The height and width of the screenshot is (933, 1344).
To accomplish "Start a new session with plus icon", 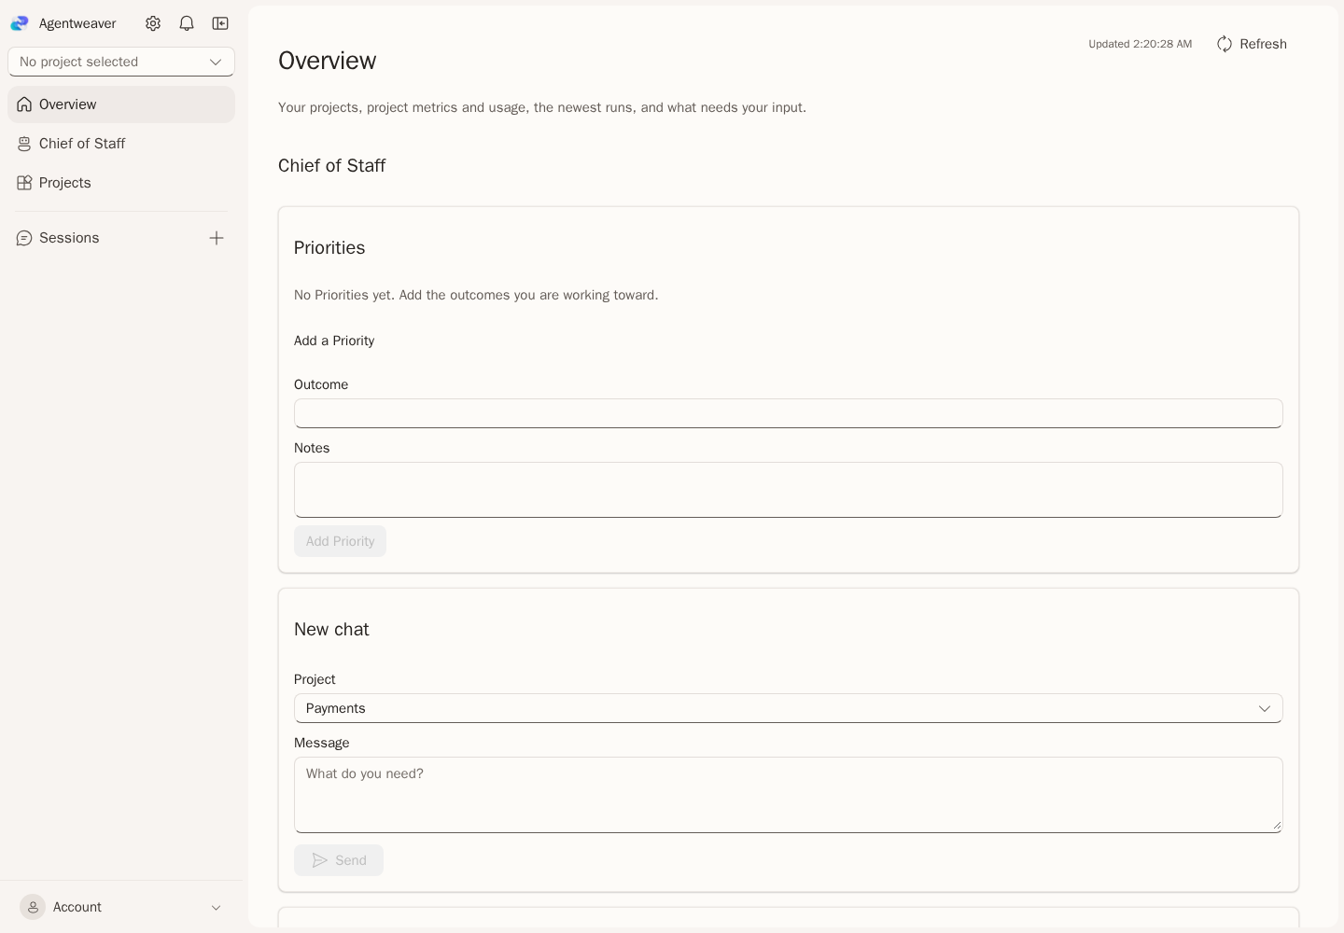I will (x=217, y=238).
